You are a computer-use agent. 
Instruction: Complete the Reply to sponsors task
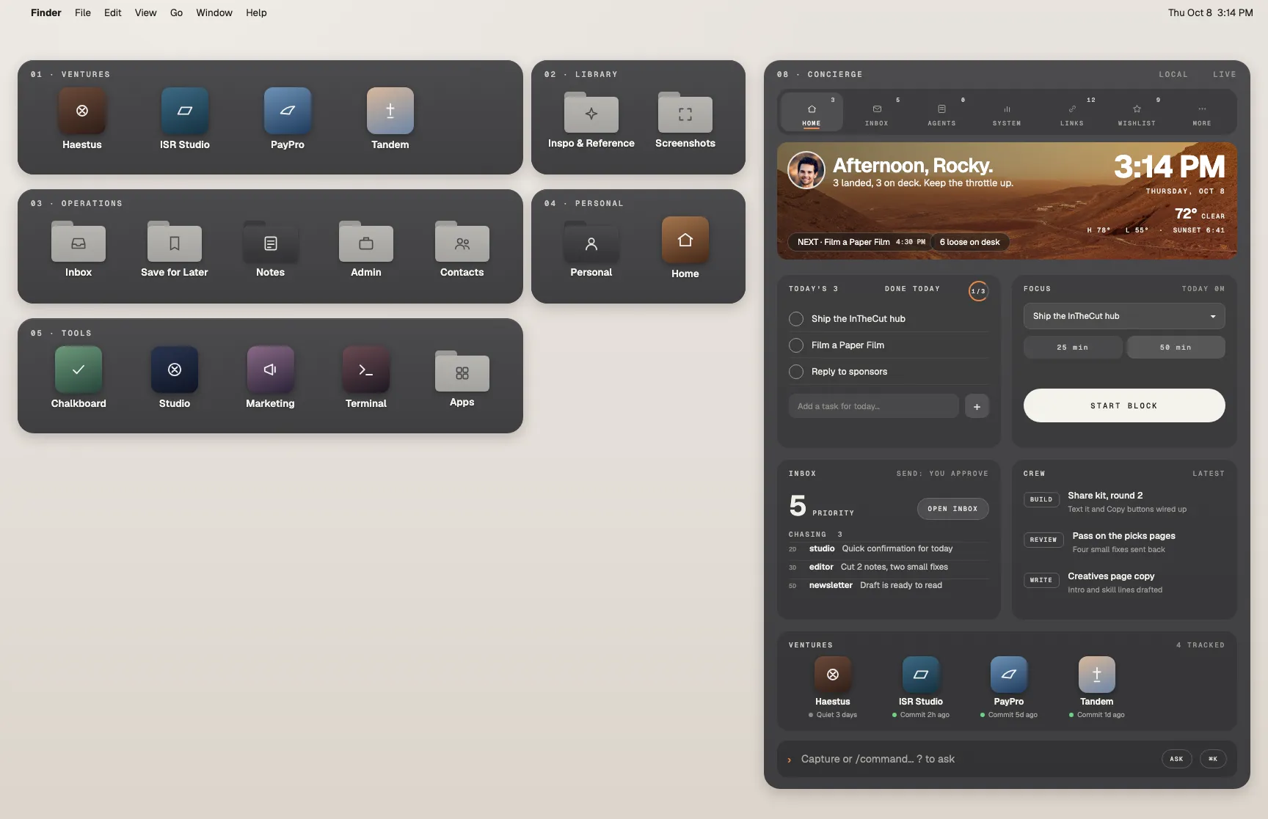click(x=796, y=372)
